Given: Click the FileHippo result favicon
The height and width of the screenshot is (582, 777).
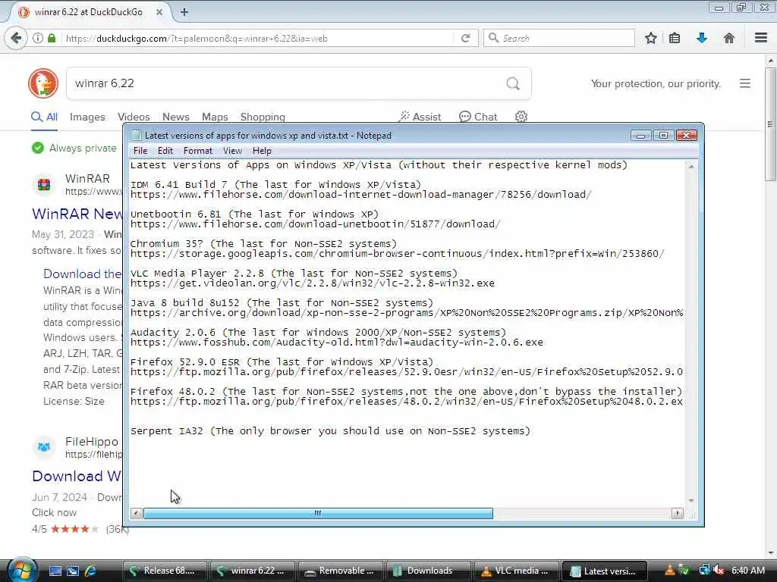Looking at the screenshot, I should pos(44,447).
